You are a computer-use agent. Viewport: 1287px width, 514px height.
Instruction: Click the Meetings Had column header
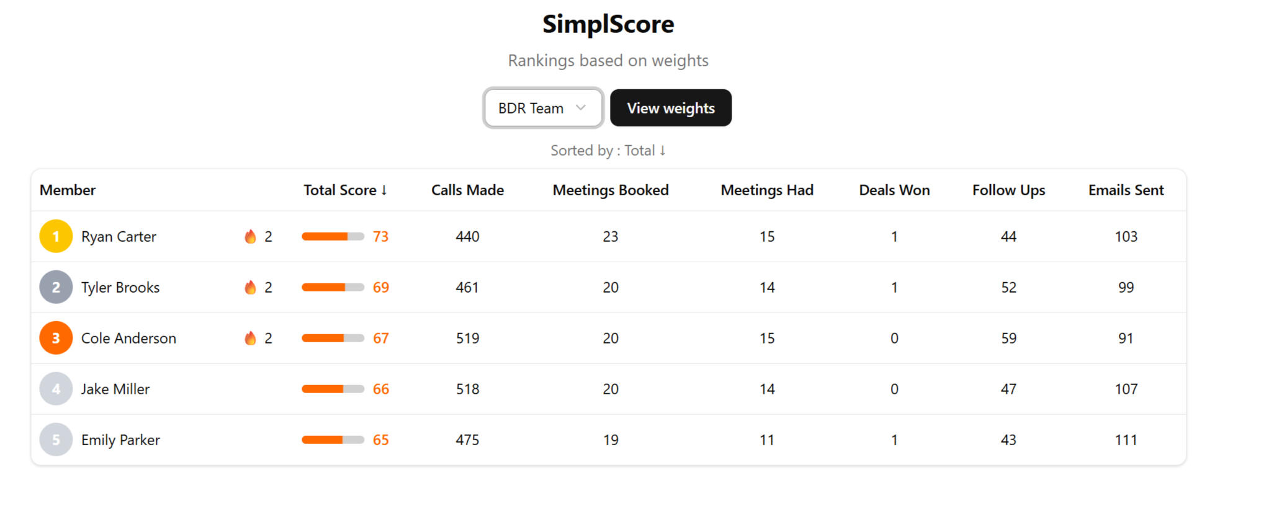(x=767, y=190)
